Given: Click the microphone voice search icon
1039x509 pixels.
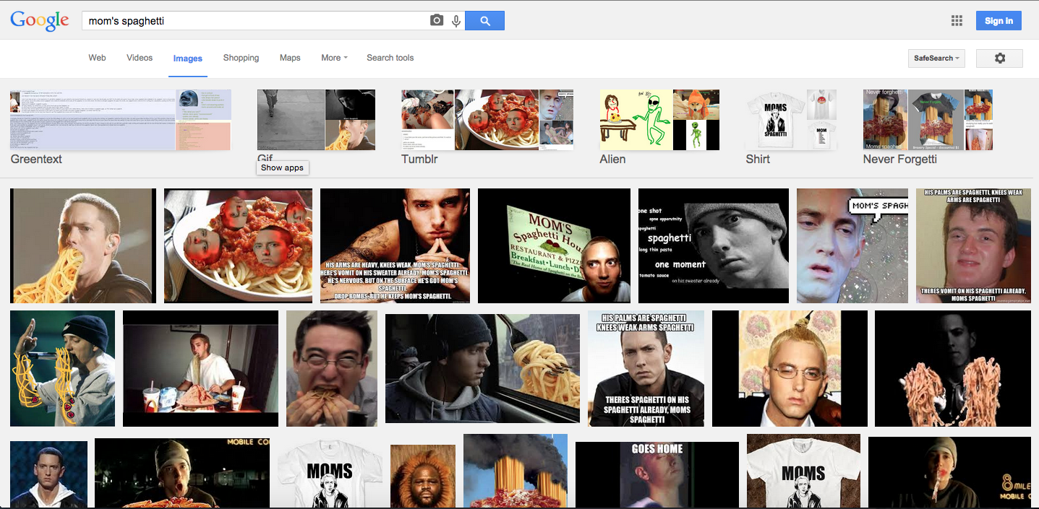Looking at the screenshot, I should pyautogui.click(x=456, y=21).
